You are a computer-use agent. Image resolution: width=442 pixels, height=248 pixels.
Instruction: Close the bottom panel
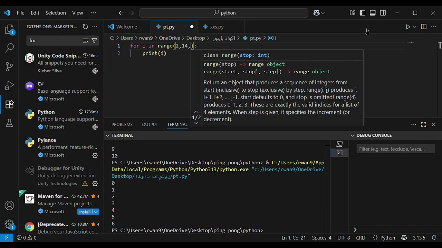tap(434, 125)
